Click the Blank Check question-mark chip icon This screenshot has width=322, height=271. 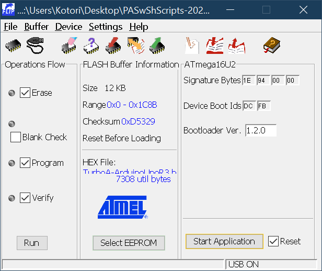click(90, 46)
